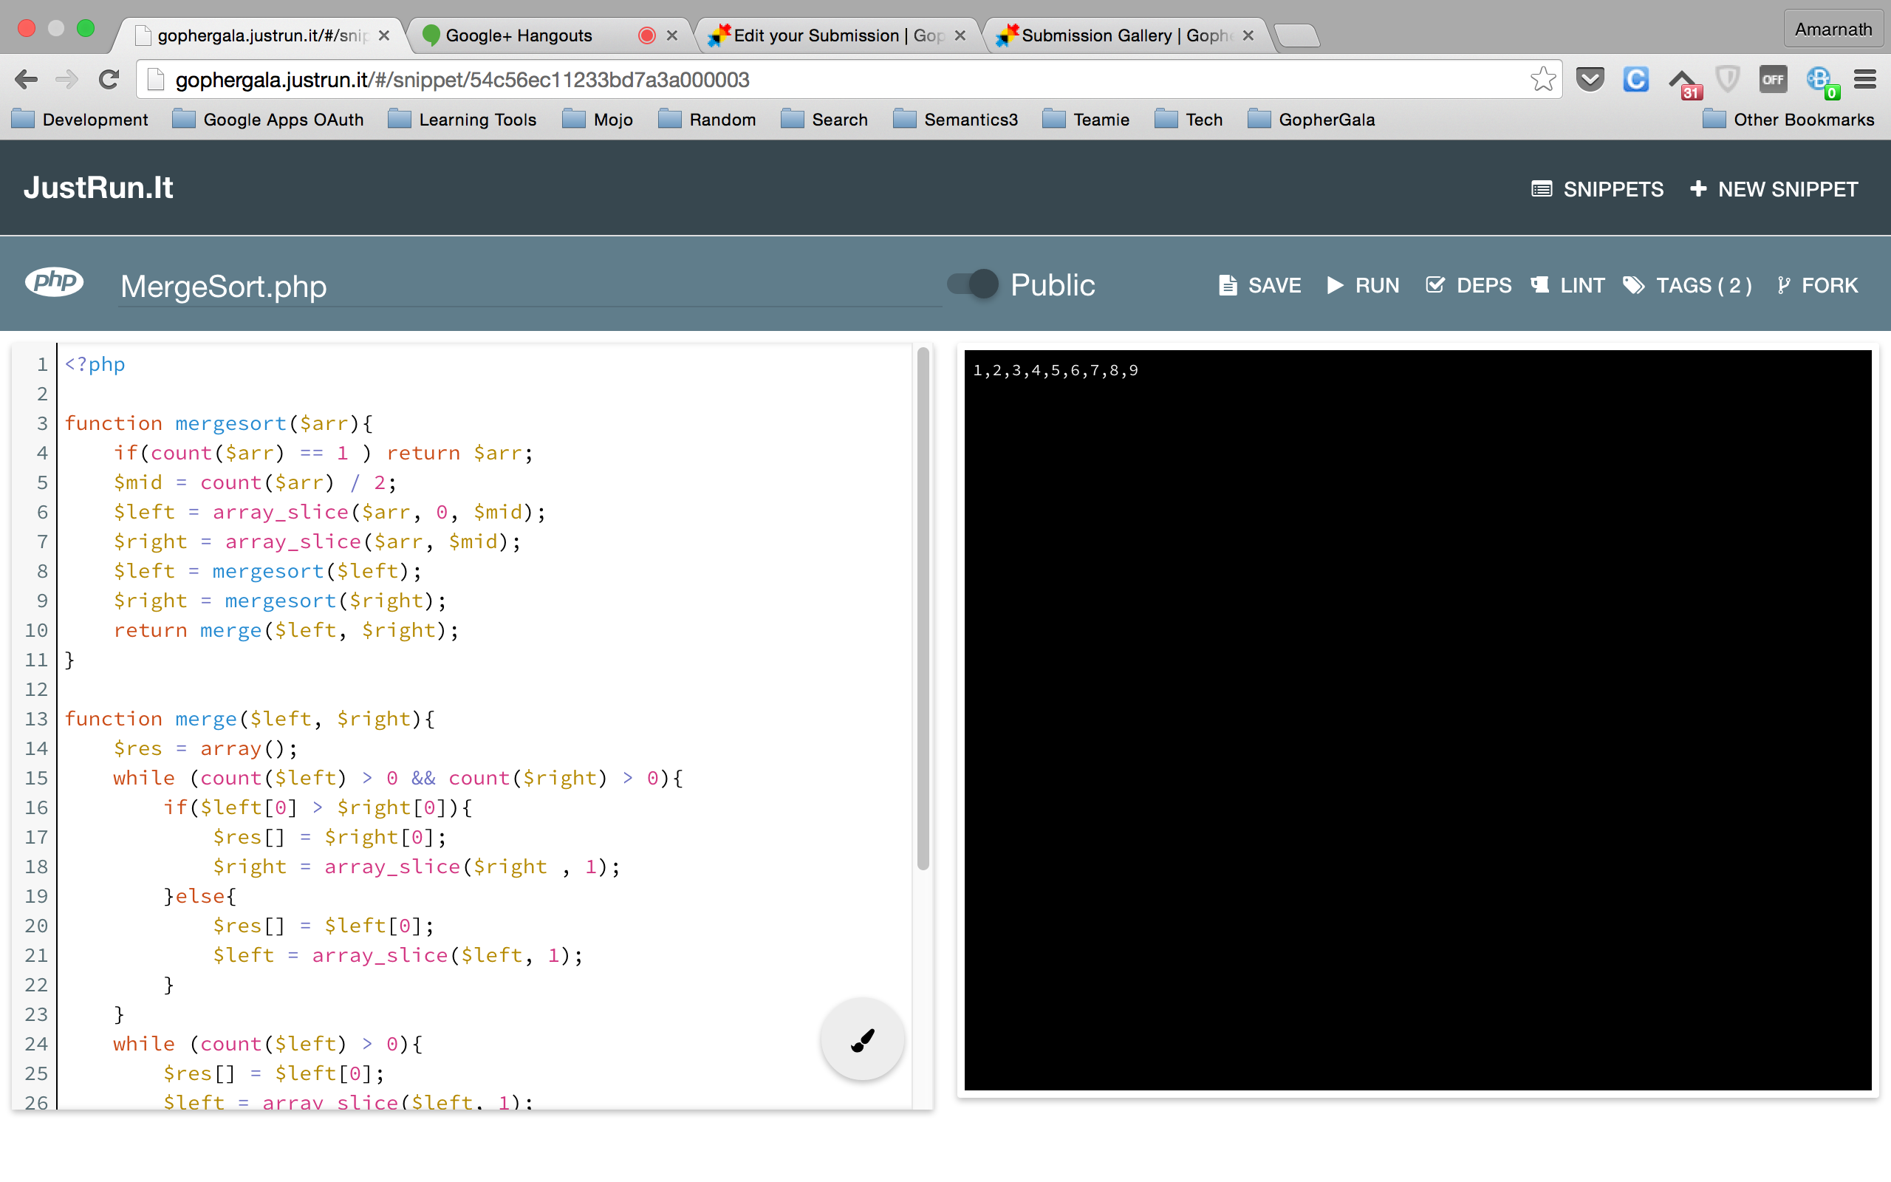Switch to Google+ Hangouts tab

(x=519, y=35)
